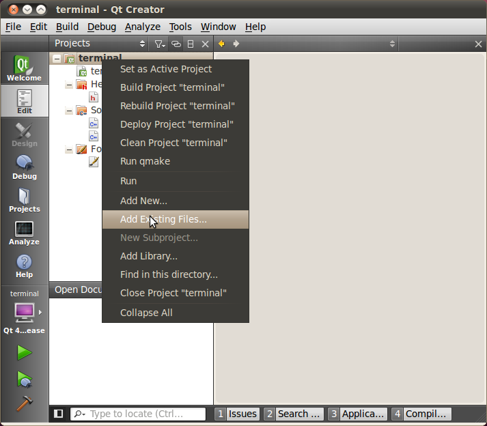The image size is (487, 426).
Task: Collapse the Sources folder
Action: coord(69,111)
